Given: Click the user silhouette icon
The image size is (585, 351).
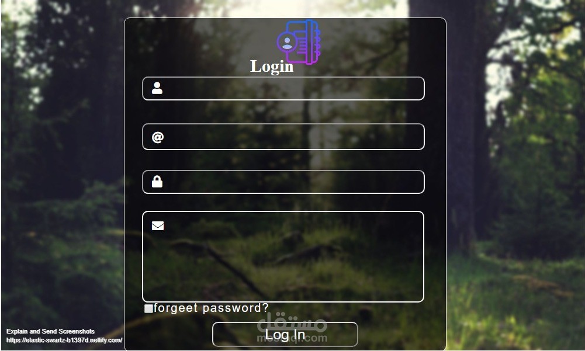Looking at the screenshot, I should coord(157,88).
